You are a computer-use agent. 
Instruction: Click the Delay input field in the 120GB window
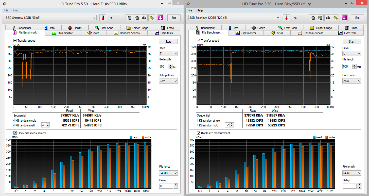tap(349, 186)
